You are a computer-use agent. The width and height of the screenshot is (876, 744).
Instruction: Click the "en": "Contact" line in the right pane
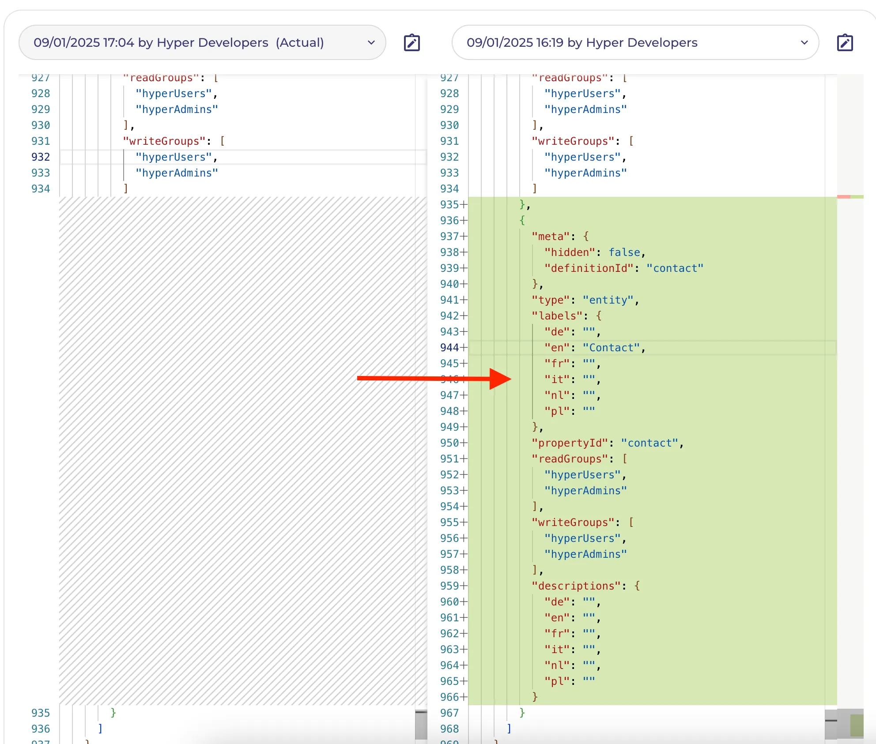(595, 348)
